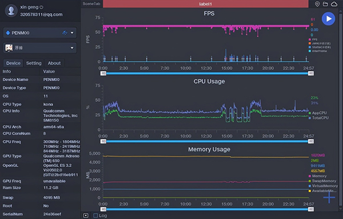343x219 pixels.
Task: Switch to the Setting tab
Action: [x=34, y=63]
